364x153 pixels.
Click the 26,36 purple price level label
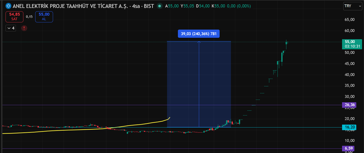point(349,105)
